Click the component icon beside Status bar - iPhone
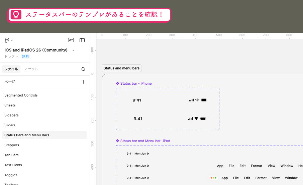 pyautogui.click(x=117, y=83)
